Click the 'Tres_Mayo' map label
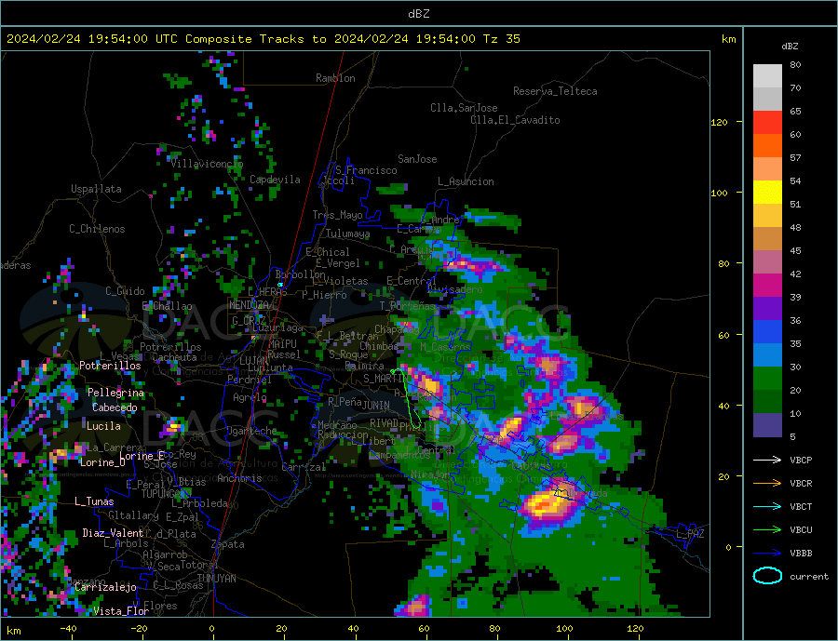Viewport: 838px width, 641px height. (x=337, y=215)
